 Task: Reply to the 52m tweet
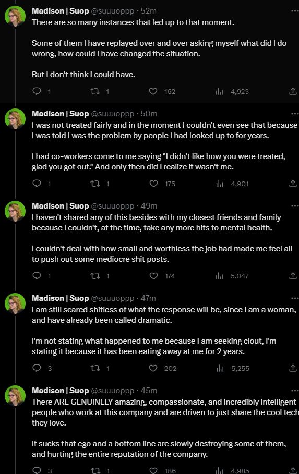click(37, 91)
